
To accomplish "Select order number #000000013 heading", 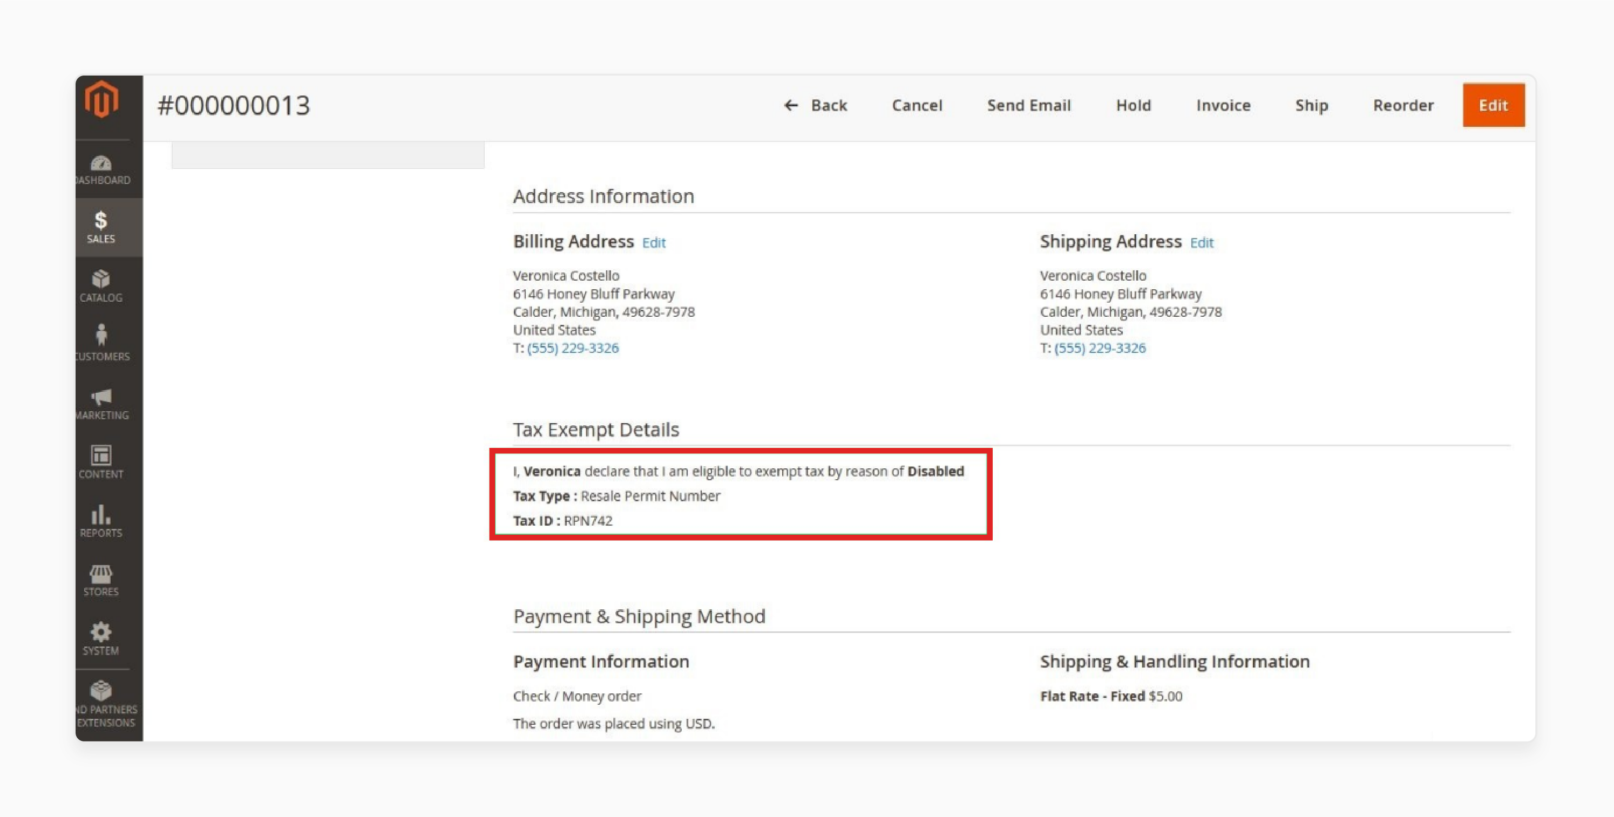I will [234, 105].
